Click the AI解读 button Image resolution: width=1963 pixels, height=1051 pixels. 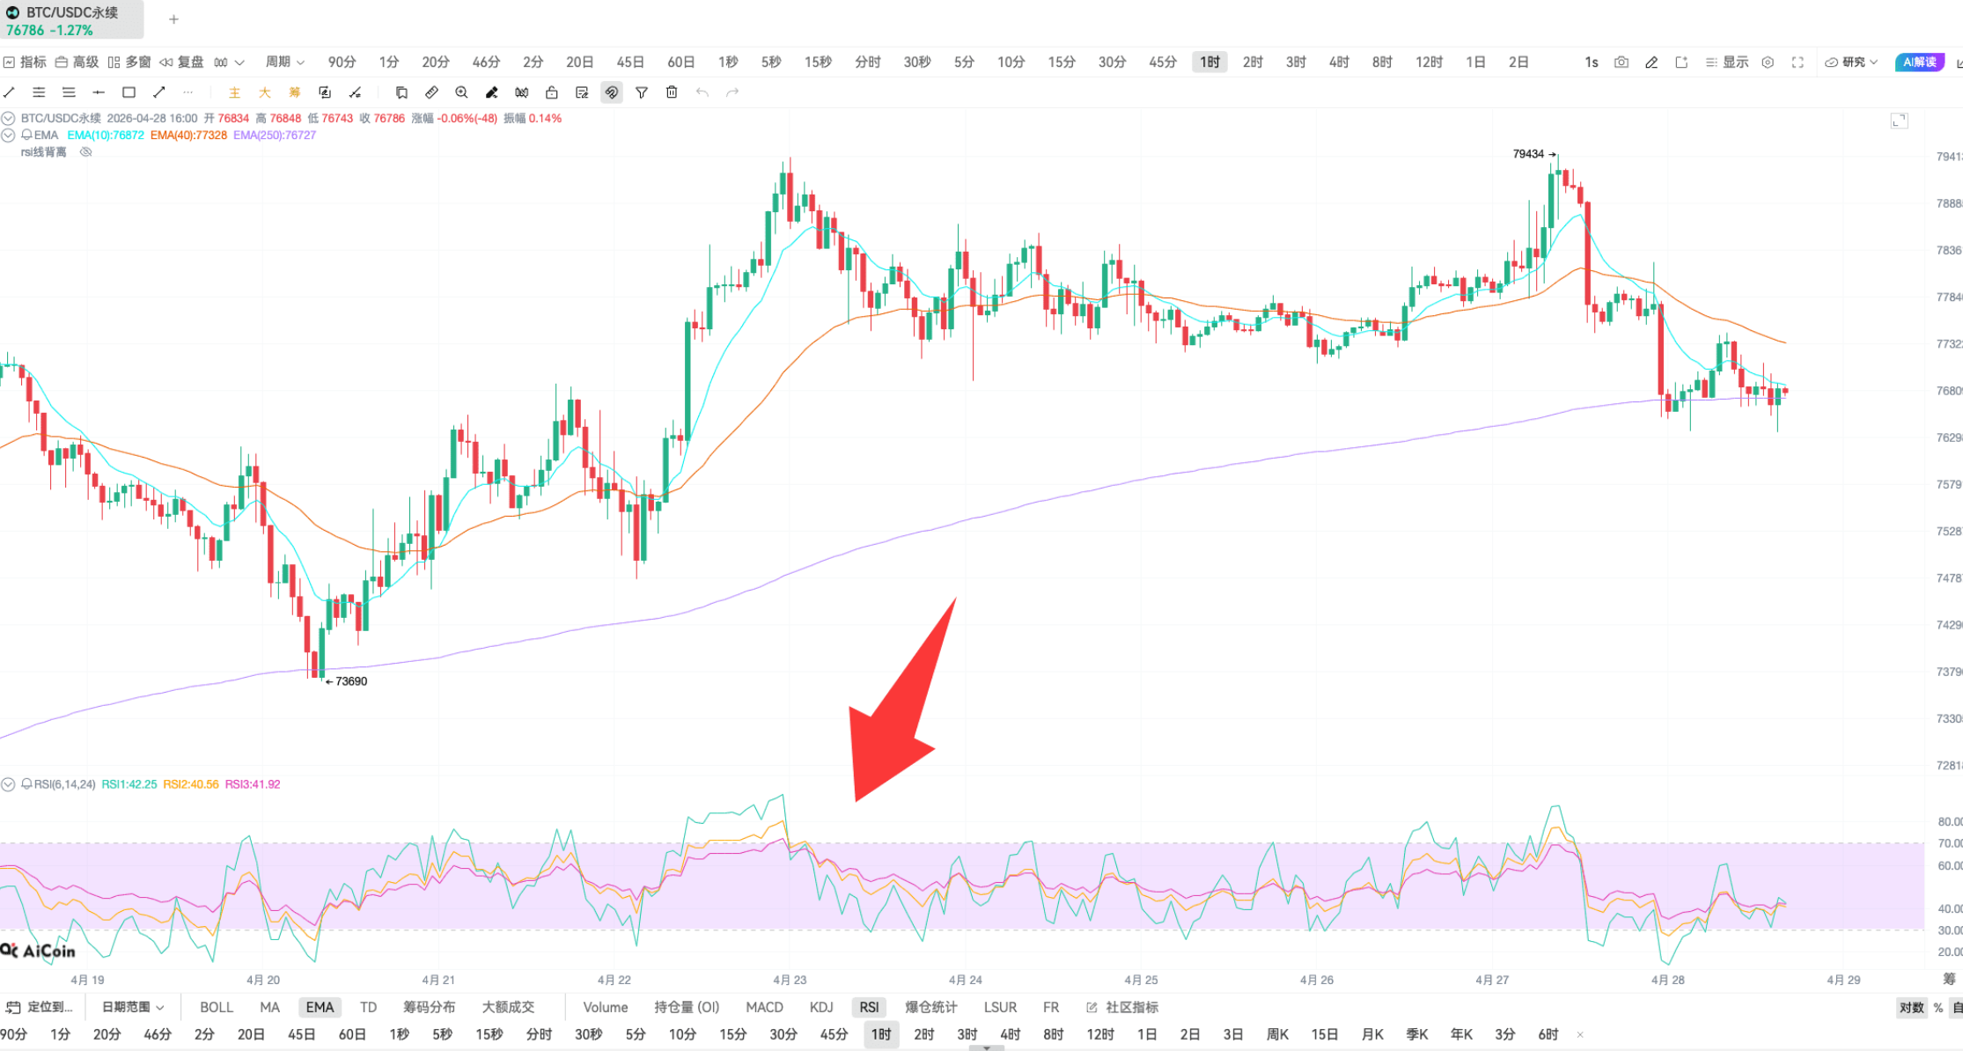(x=1918, y=62)
